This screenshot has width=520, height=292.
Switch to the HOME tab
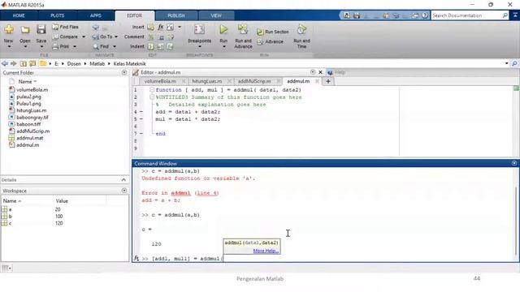click(19, 15)
